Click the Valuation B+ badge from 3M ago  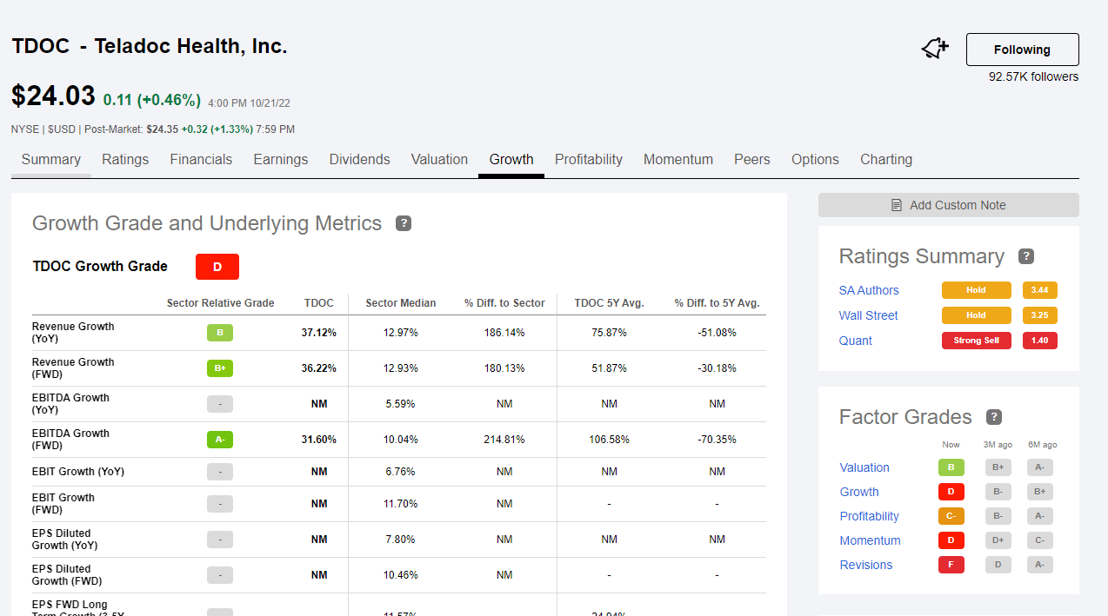point(998,467)
